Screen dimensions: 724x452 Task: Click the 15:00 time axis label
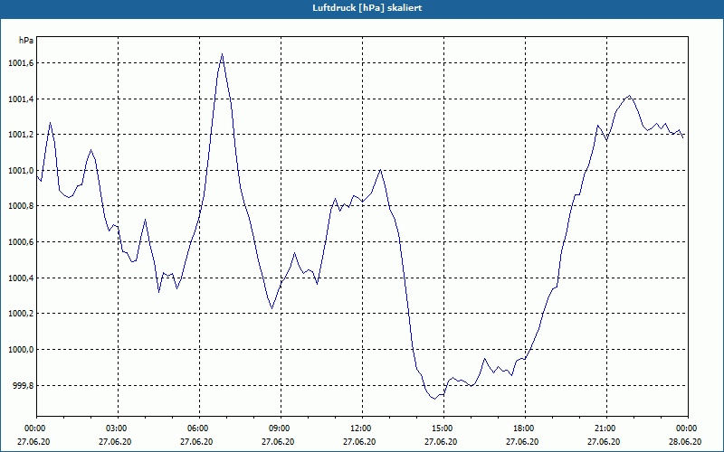[443, 428]
